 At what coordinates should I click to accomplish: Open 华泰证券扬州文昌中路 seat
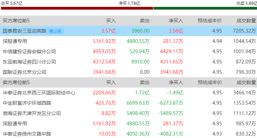tap(27, 134)
